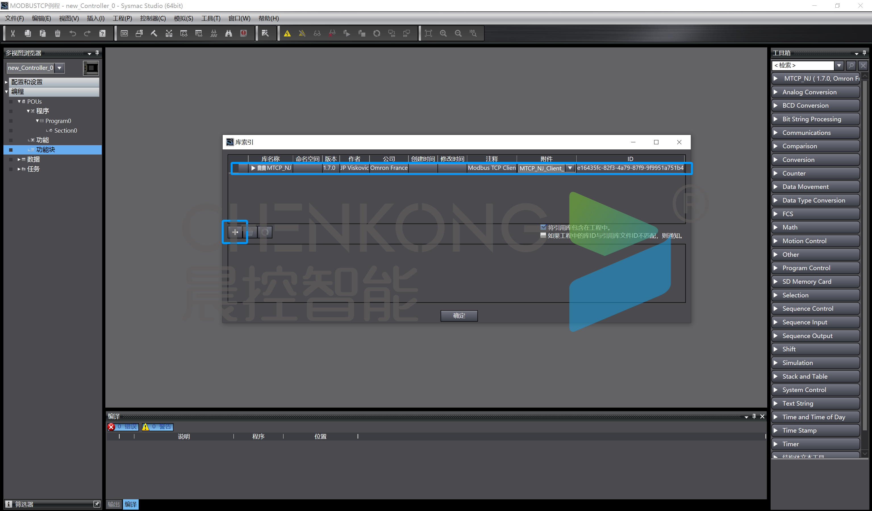Image resolution: width=872 pixels, height=511 pixels.
Task: Expand the Communications toolbox category
Action: point(775,132)
